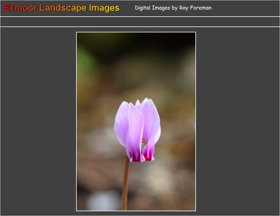Click the lower white divider line above the photo
The image size is (280, 216).
coord(140,27)
